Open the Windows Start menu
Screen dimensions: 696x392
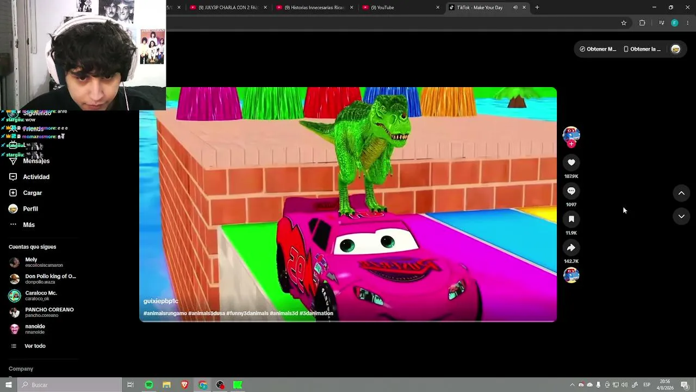(x=9, y=385)
